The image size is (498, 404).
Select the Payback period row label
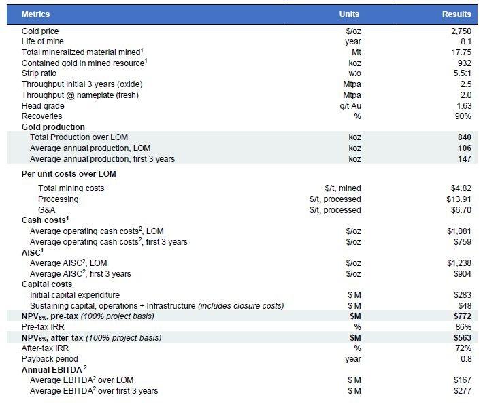pyautogui.click(x=50, y=358)
